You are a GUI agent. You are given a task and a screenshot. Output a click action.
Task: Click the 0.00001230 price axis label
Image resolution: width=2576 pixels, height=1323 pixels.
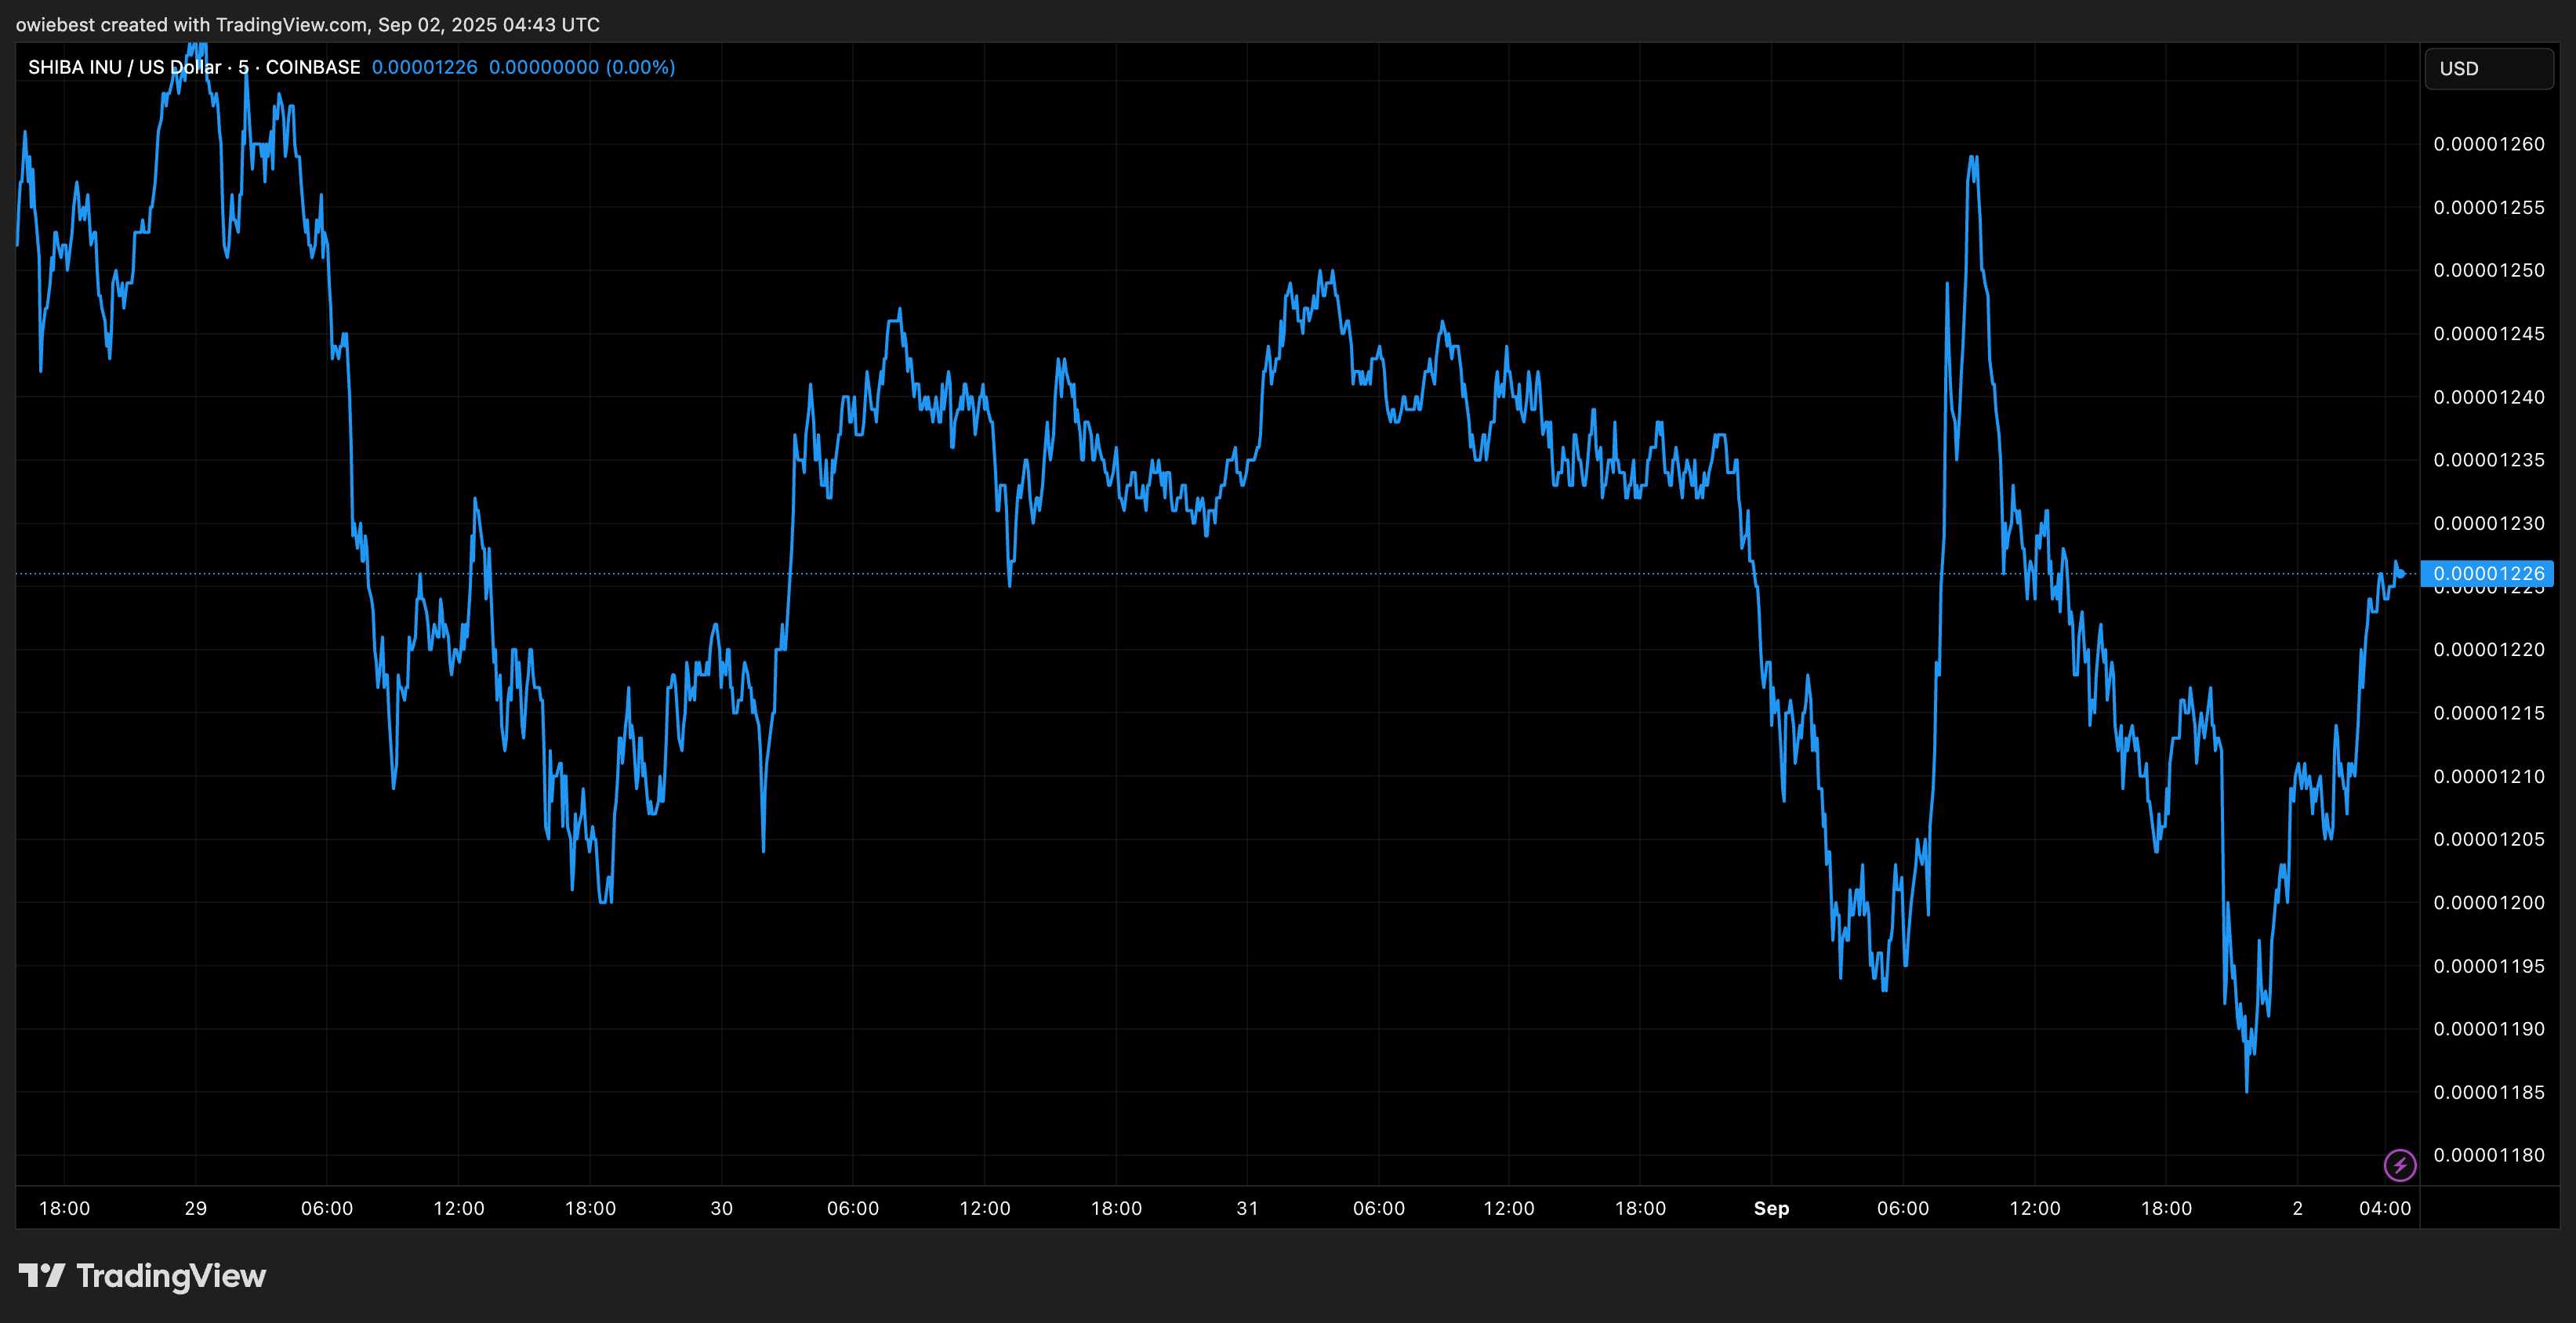(x=2489, y=523)
